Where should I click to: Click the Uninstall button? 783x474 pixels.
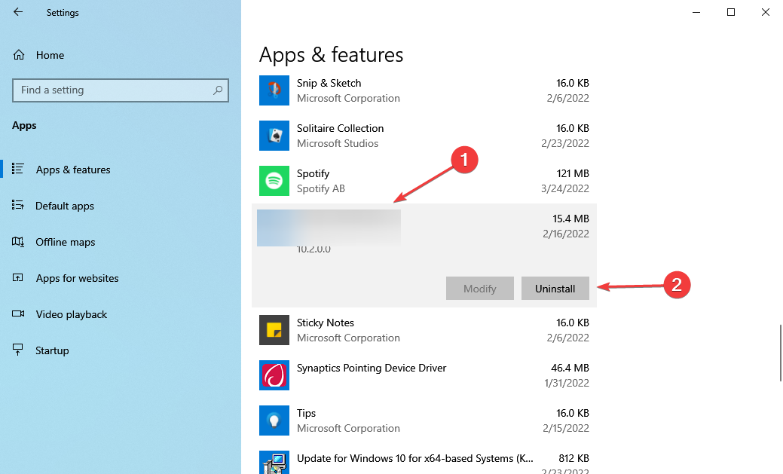point(555,288)
